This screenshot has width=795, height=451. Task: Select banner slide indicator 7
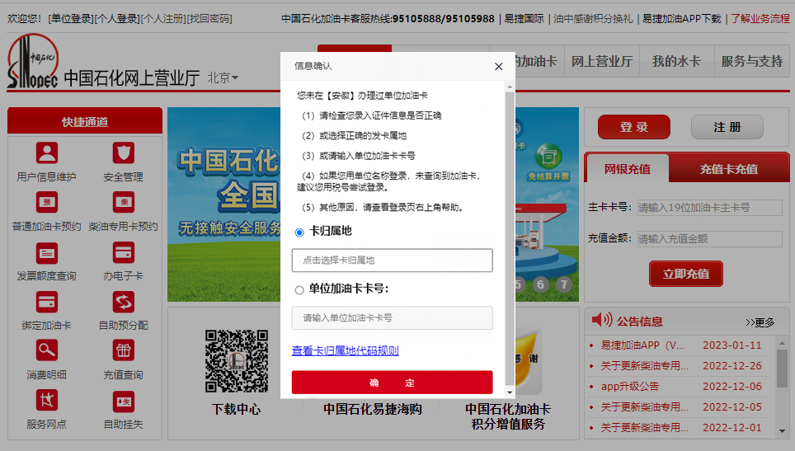click(564, 284)
